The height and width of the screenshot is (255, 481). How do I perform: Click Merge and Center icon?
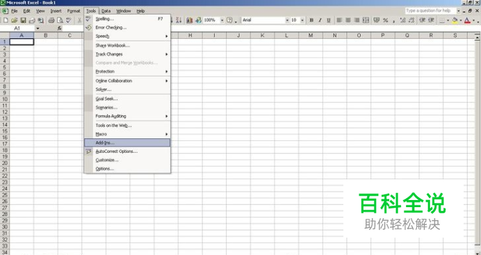point(366,20)
